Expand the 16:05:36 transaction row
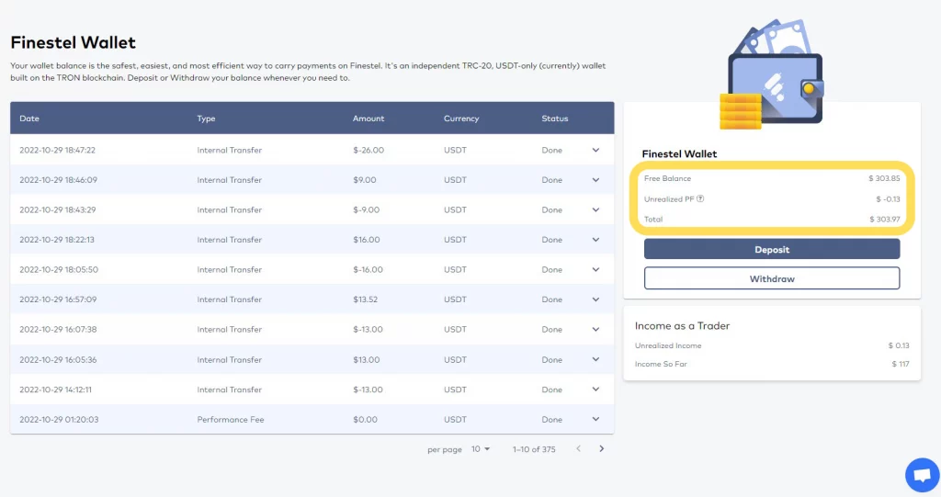Image resolution: width=941 pixels, height=497 pixels. click(595, 359)
